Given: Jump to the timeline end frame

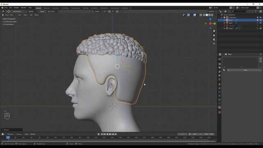Looking at the screenshot, I should point(116,134).
